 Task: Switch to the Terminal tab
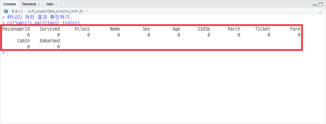(29, 4)
